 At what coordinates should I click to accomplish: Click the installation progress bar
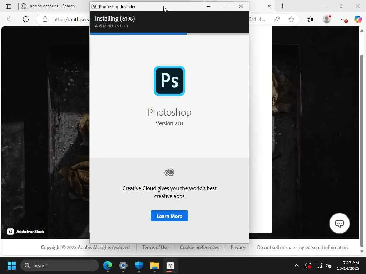[169, 34]
